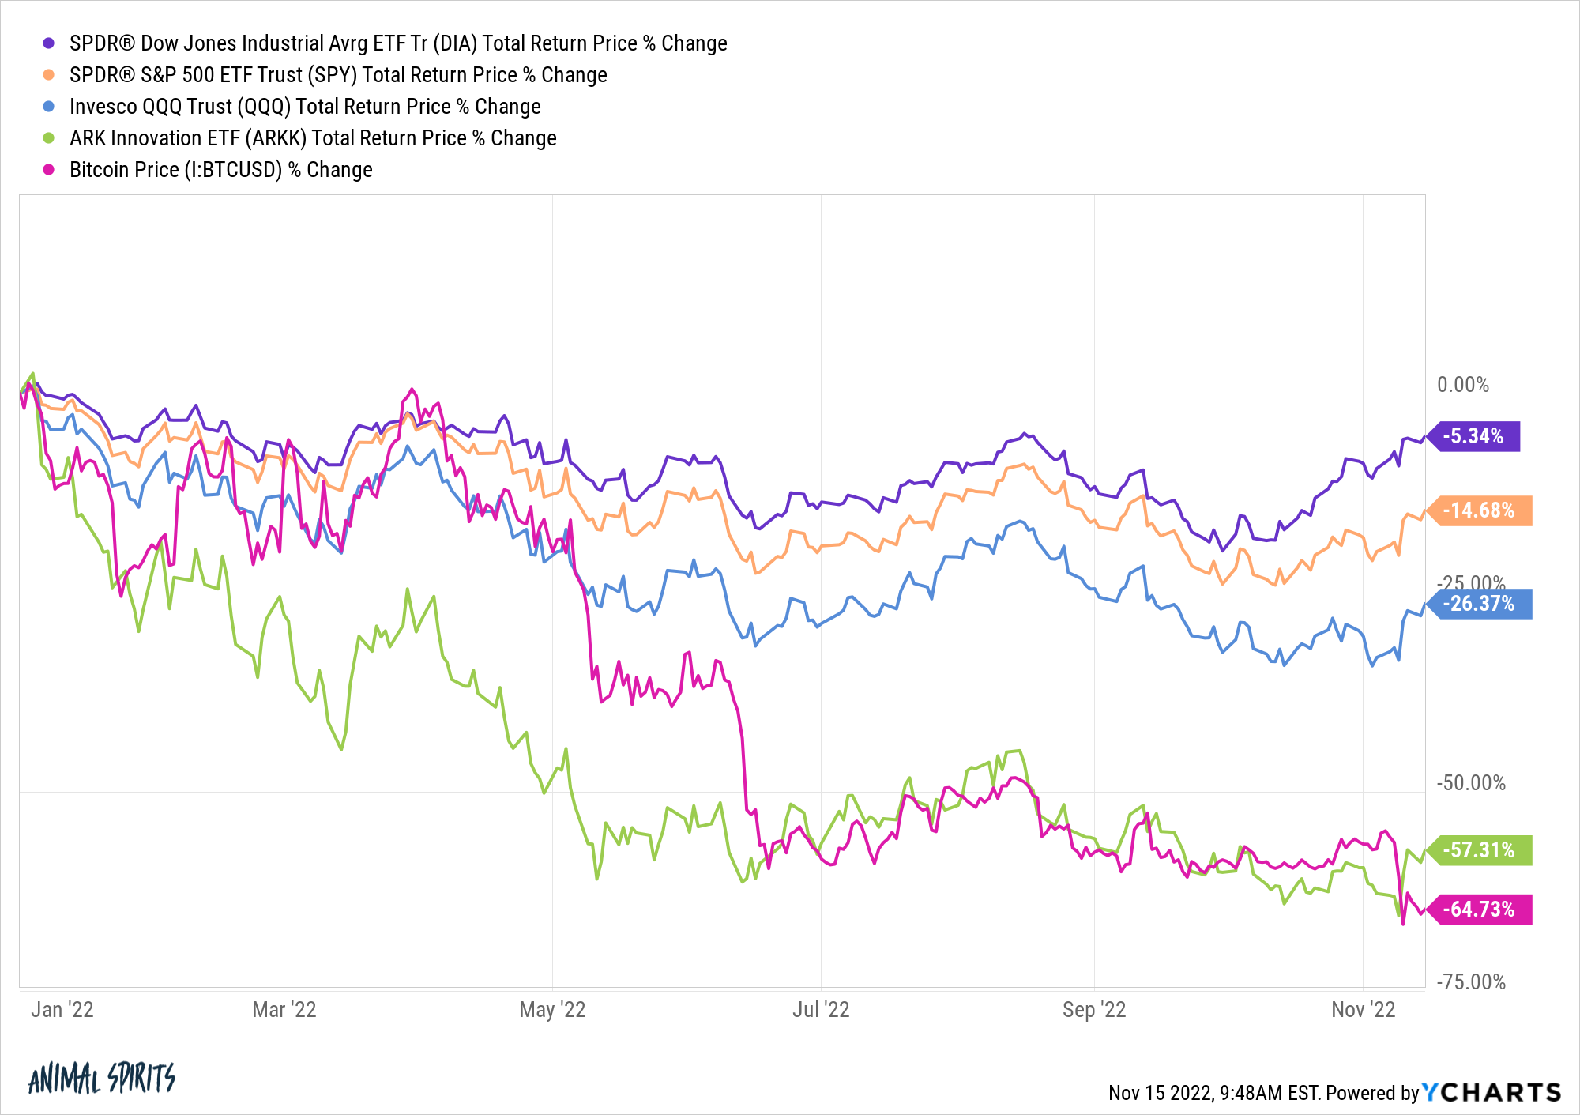Viewport: 1580px width, 1115px height.
Task: Click the Sep '22 axis label
Action: (1094, 1010)
